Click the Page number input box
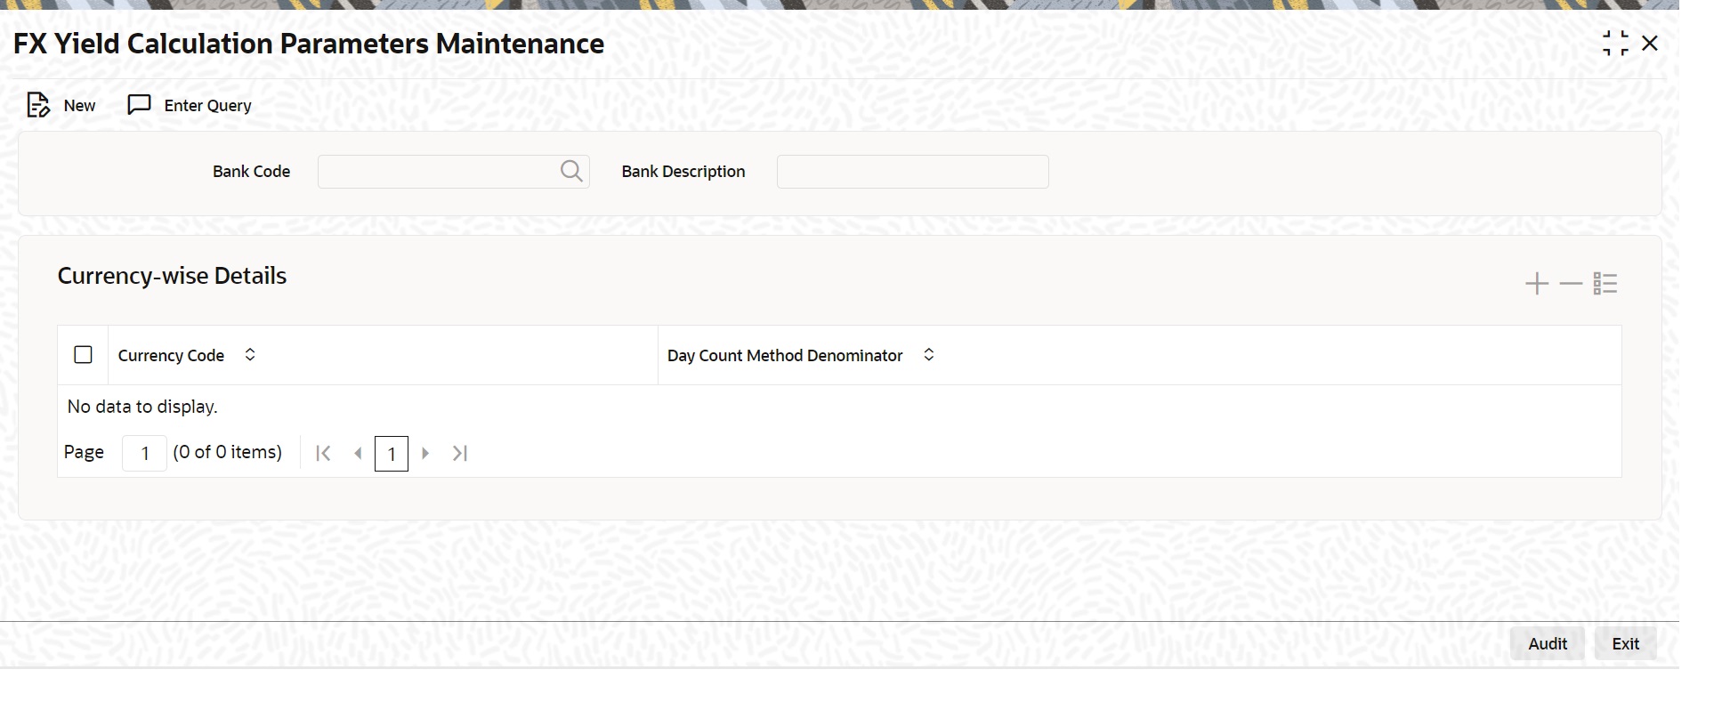The image size is (1730, 710). pos(144,454)
